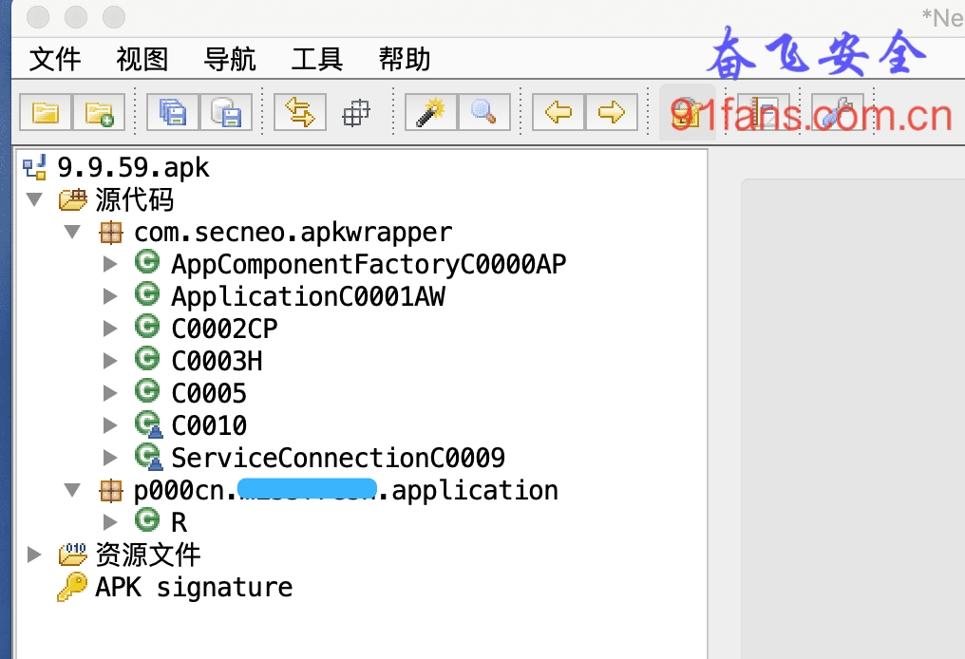Image resolution: width=965 pixels, height=659 pixels.
Task: Toggle the flatten packages toolbar icon
Action: 356,113
